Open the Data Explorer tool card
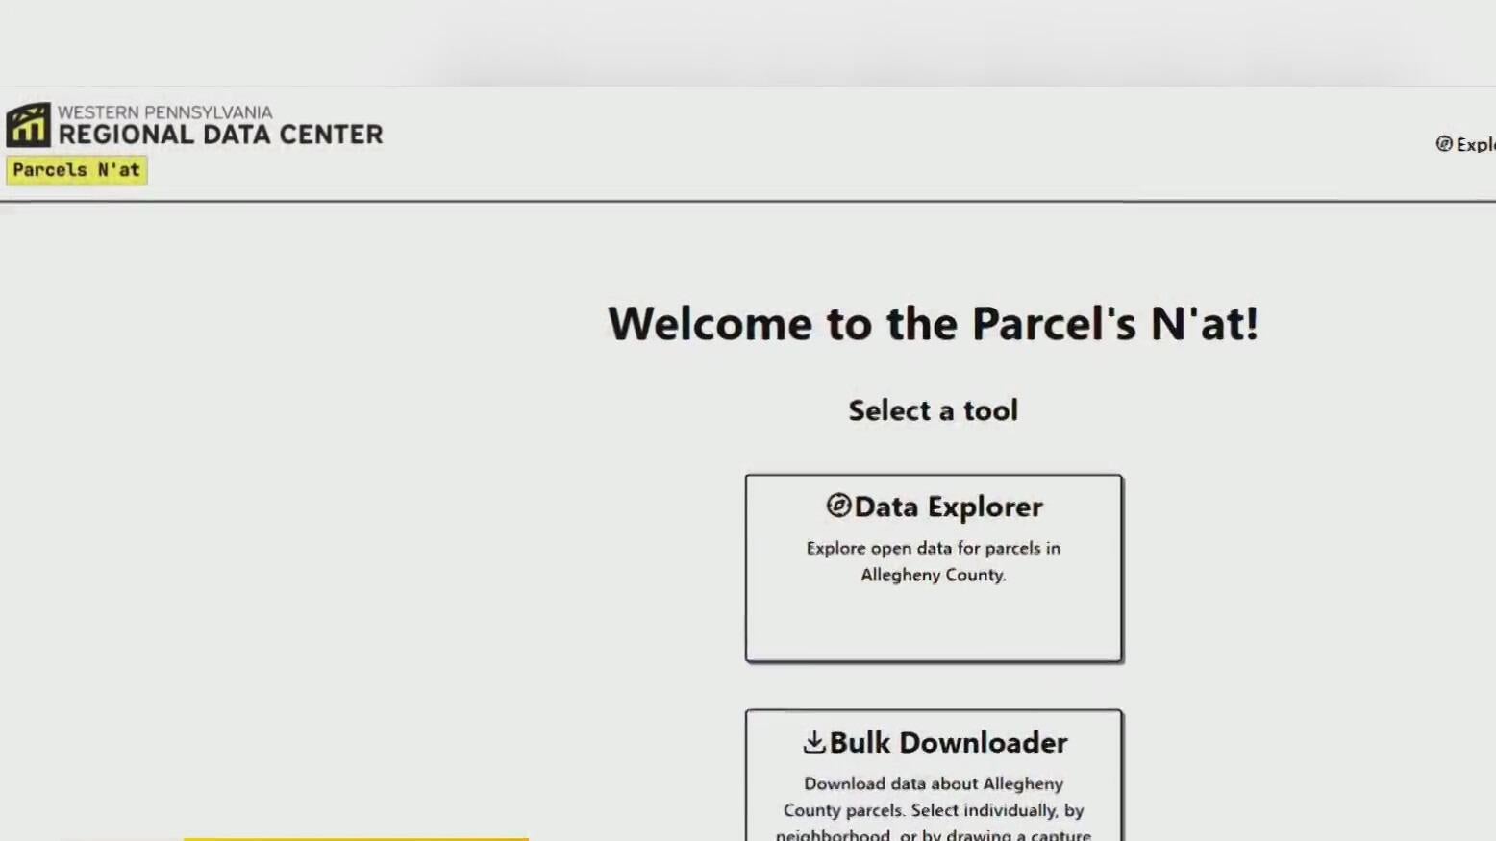This screenshot has width=1496, height=841. [934, 568]
